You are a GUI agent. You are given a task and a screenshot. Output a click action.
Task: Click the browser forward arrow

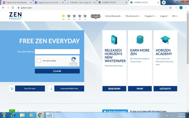[8, 8]
